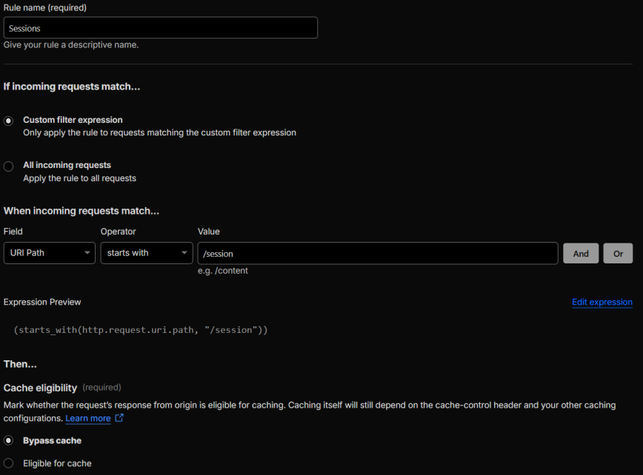Choose the All incoming requests option

click(9, 166)
